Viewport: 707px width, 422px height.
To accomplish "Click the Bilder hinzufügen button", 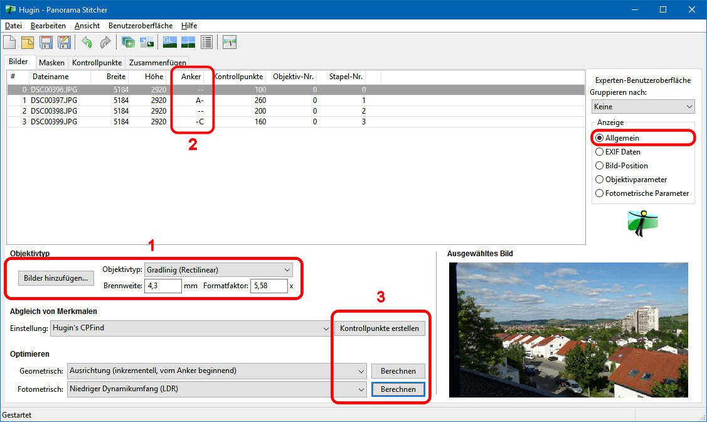I will [x=55, y=278].
